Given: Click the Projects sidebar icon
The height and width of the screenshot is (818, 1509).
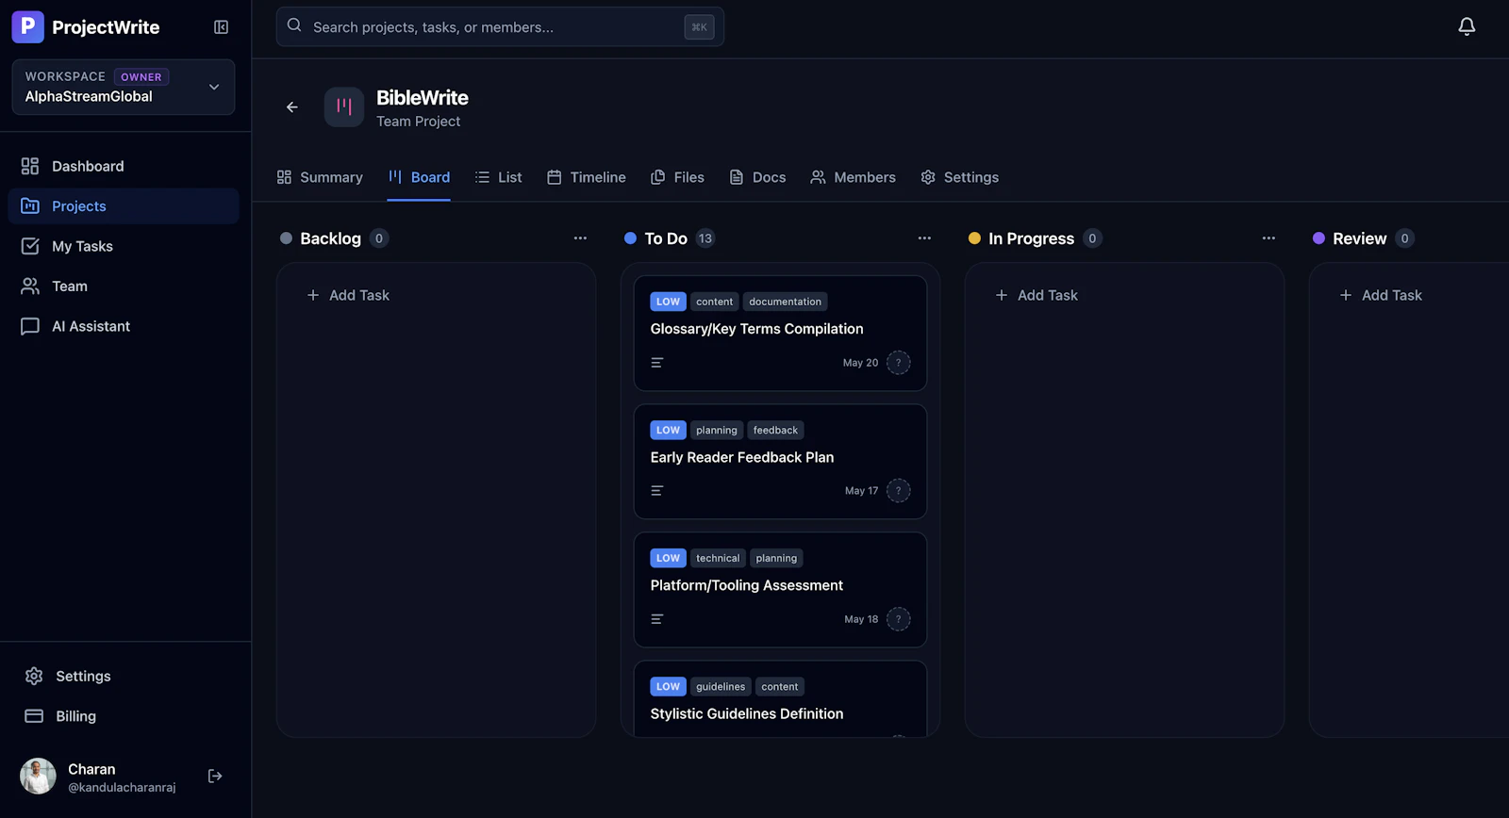Looking at the screenshot, I should [x=30, y=206].
